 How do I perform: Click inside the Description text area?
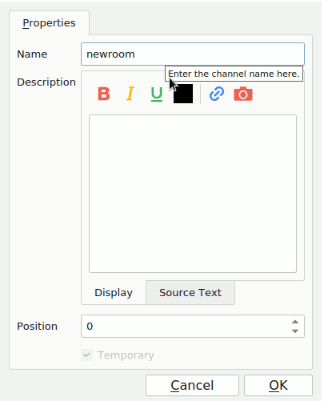193,194
